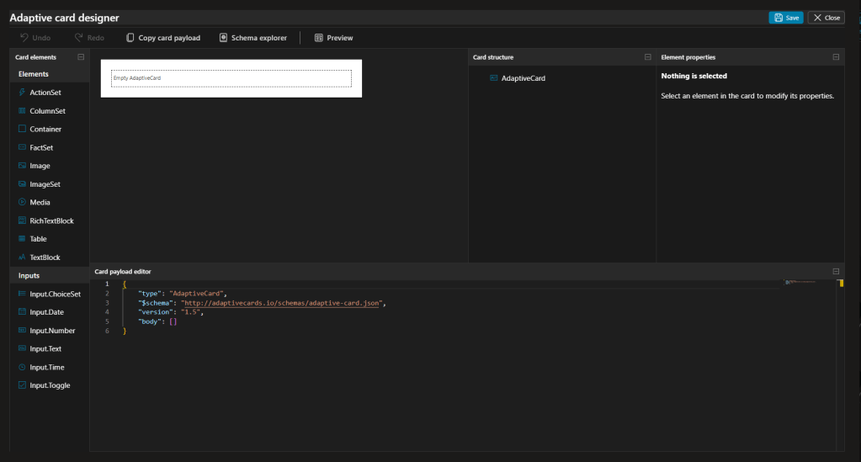Viewport: 861px width, 462px height.
Task: Collapse the Card elements panel
Action: tap(80, 57)
